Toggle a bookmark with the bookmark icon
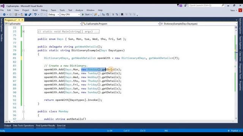This screenshot has width=243, height=136. point(122,14)
